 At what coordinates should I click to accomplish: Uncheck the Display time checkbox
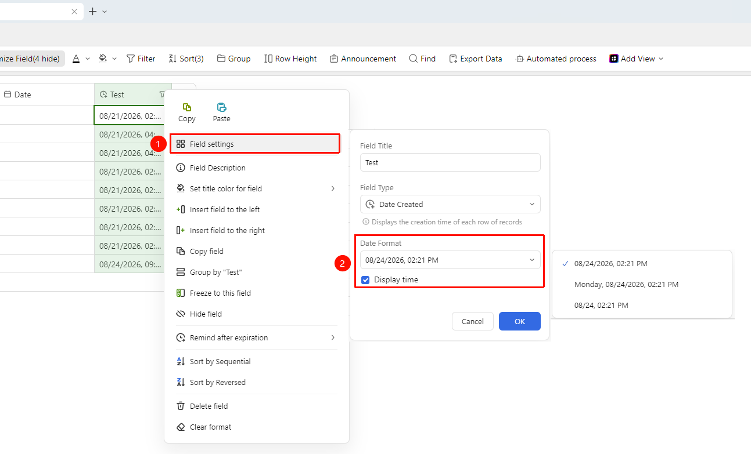365,279
